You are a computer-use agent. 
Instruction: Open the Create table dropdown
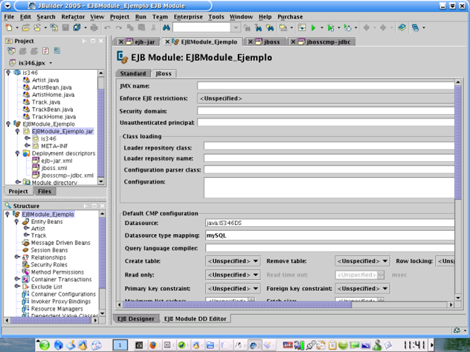click(x=233, y=261)
